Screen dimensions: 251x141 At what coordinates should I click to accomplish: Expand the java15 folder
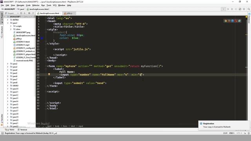[7, 105]
